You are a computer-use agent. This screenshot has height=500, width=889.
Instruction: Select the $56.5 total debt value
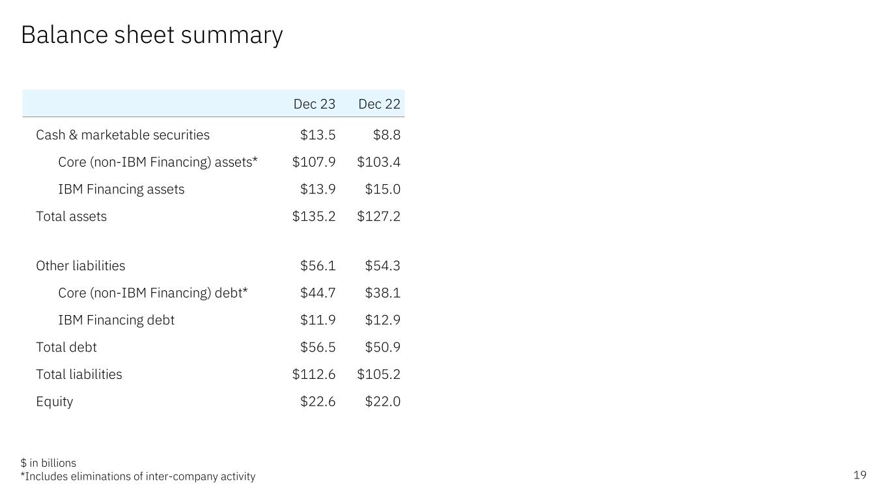coord(318,347)
